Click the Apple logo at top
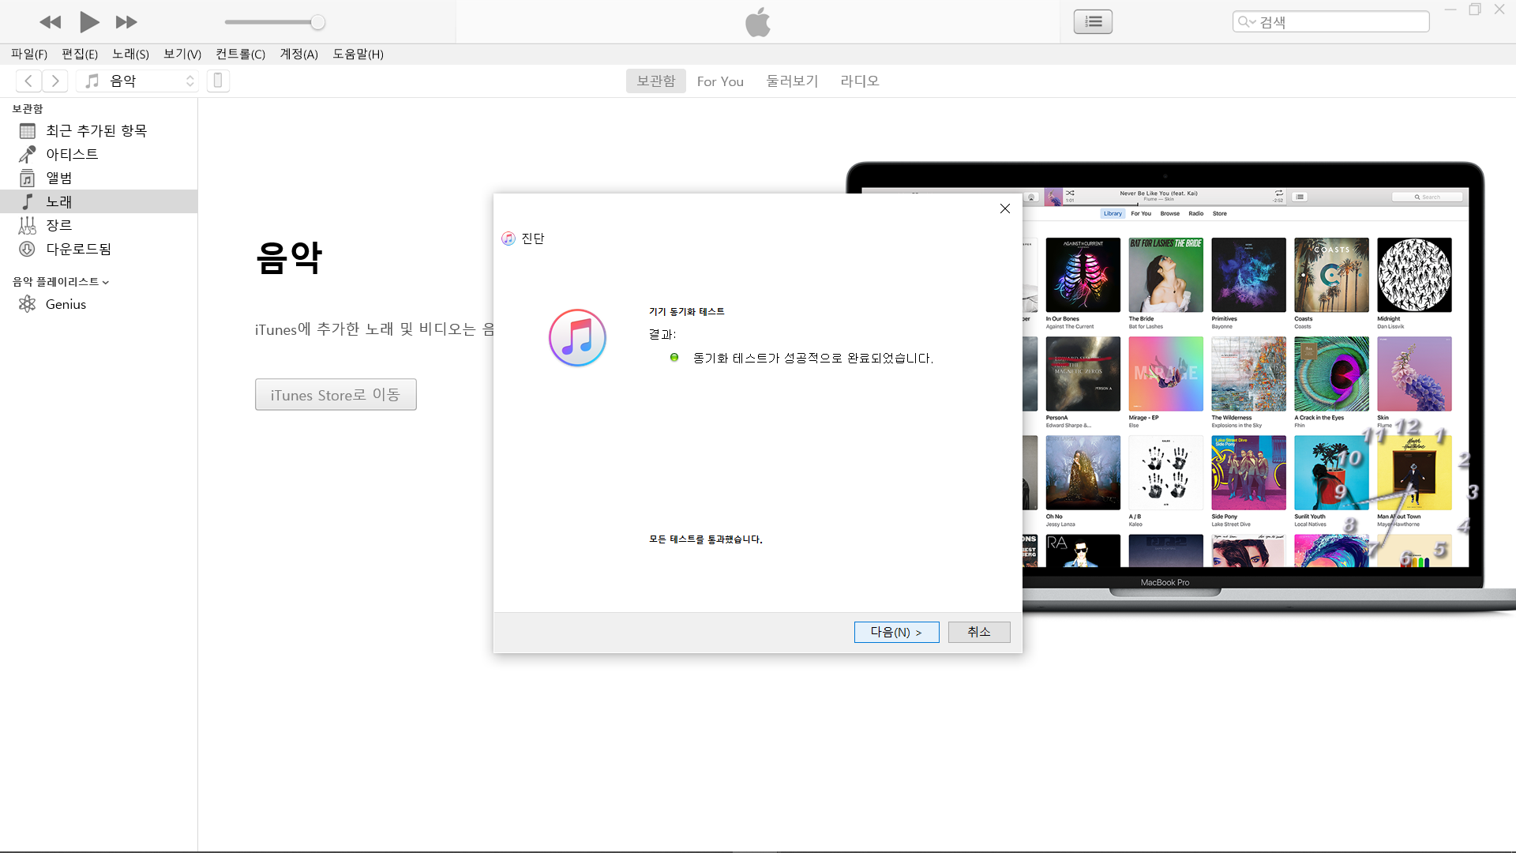1516x853 pixels. click(758, 22)
